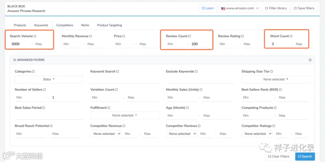Click the info icon beside Best Sellers Rank (BSR)
The image size is (325, 162).
(280, 90)
